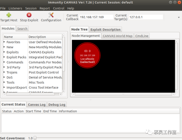The image size is (182, 140).
Task: Open the toolbar overflow arrow at right
Action: point(179,17)
